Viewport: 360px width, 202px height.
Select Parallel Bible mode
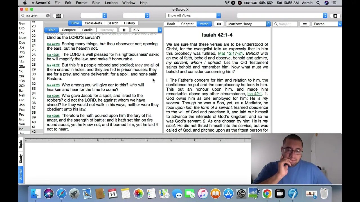pos(88,30)
